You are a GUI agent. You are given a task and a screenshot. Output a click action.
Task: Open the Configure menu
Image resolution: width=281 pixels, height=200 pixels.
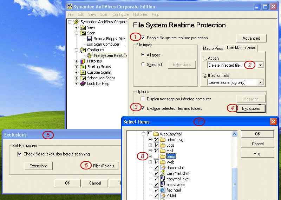pos(120,14)
